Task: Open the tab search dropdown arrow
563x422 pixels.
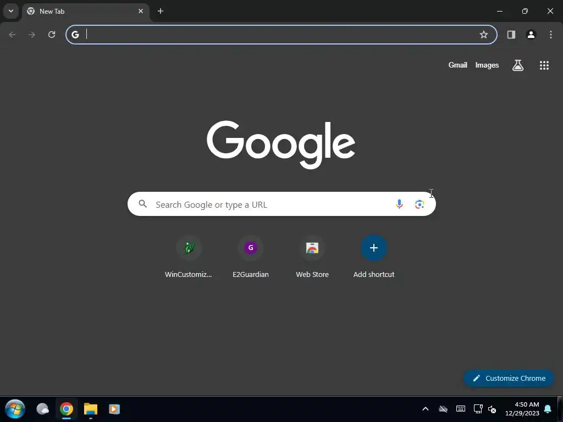Action: pyautogui.click(x=11, y=11)
